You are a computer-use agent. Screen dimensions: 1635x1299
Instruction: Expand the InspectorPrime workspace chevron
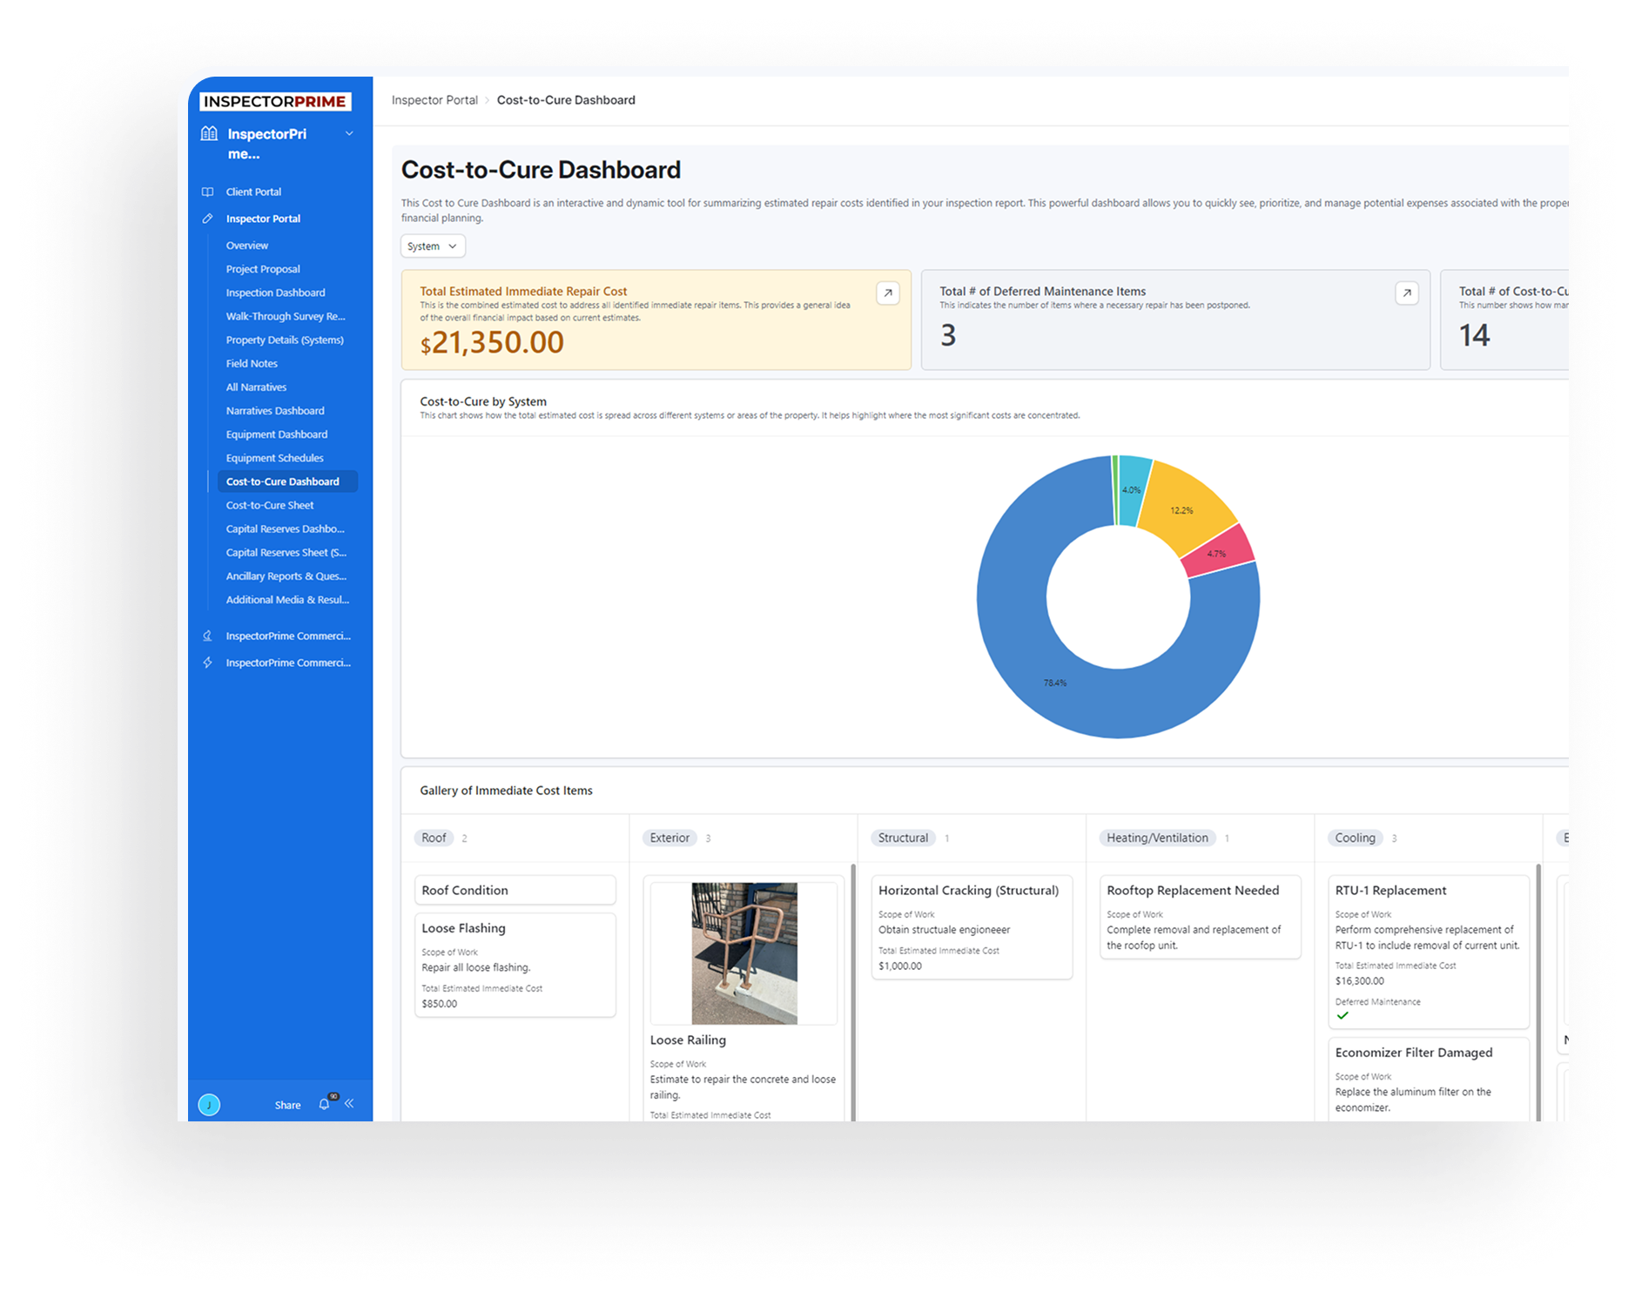349,134
